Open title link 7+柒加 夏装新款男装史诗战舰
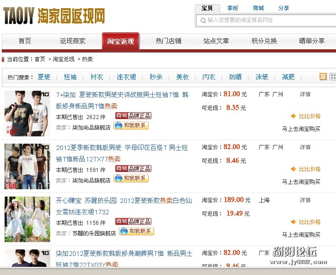Image resolution: width=336 pixels, height=275 pixels. point(122,100)
